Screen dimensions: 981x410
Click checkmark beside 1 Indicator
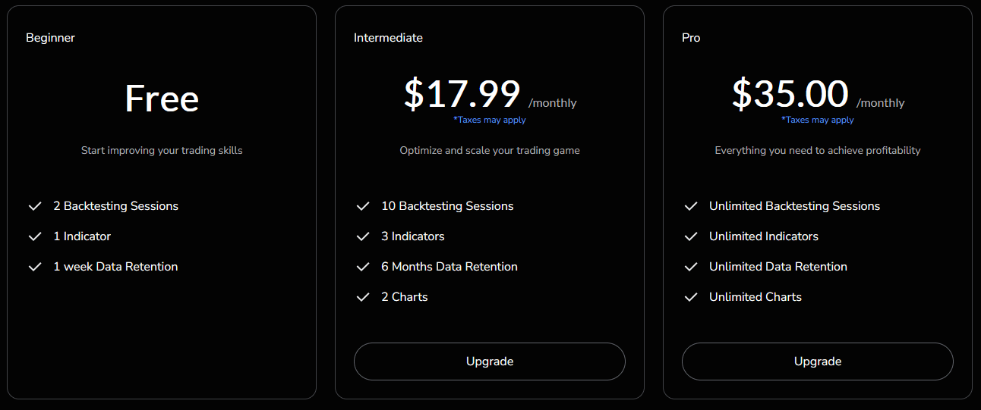pos(35,236)
